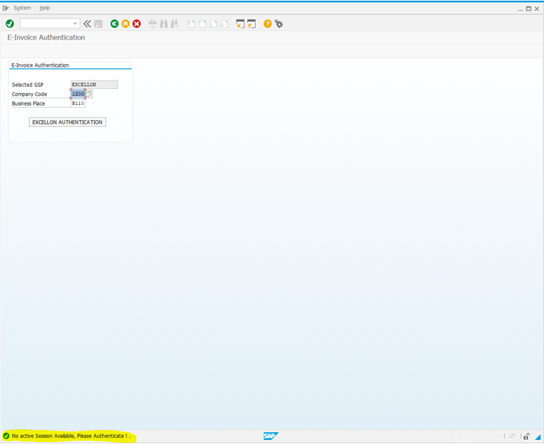Click the Business Place field B110
Viewport: 544px width, 444px height.
[78, 104]
